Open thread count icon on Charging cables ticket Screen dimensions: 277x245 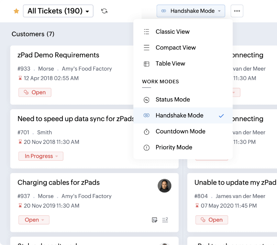click(x=165, y=220)
